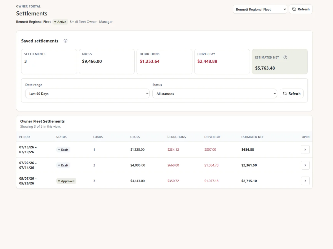Click the gross amount $4,143.00
The height and width of the screenshot is (249, 333).
click(x=137, y=181)
